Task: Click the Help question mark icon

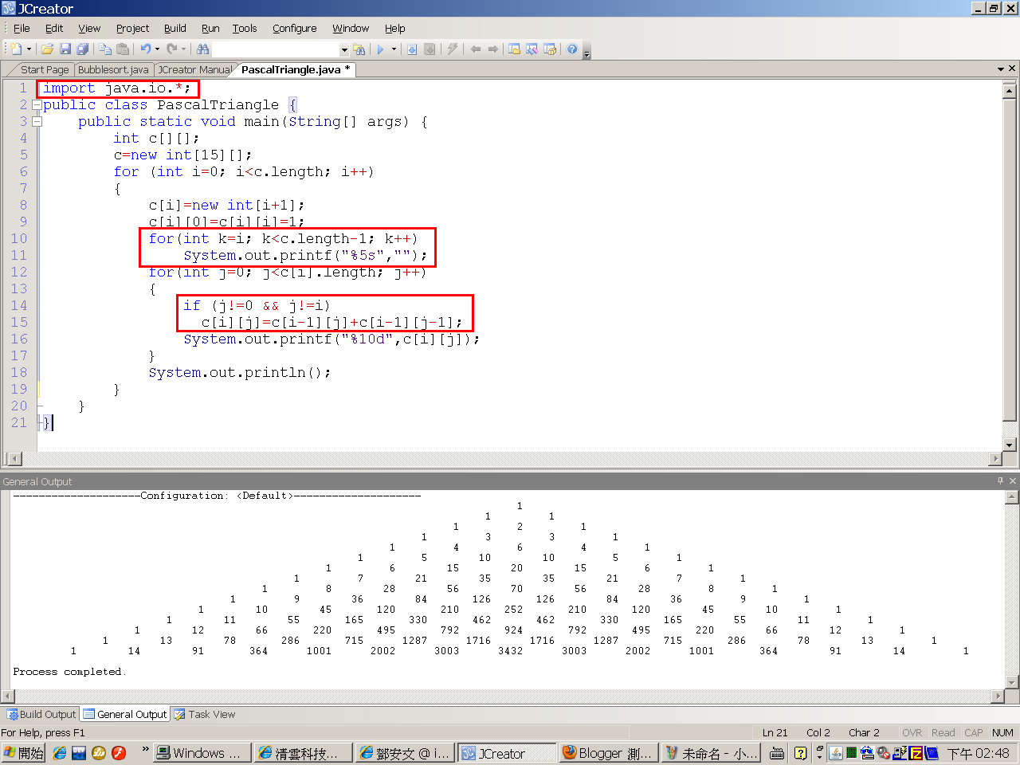Action: point(572,49)
